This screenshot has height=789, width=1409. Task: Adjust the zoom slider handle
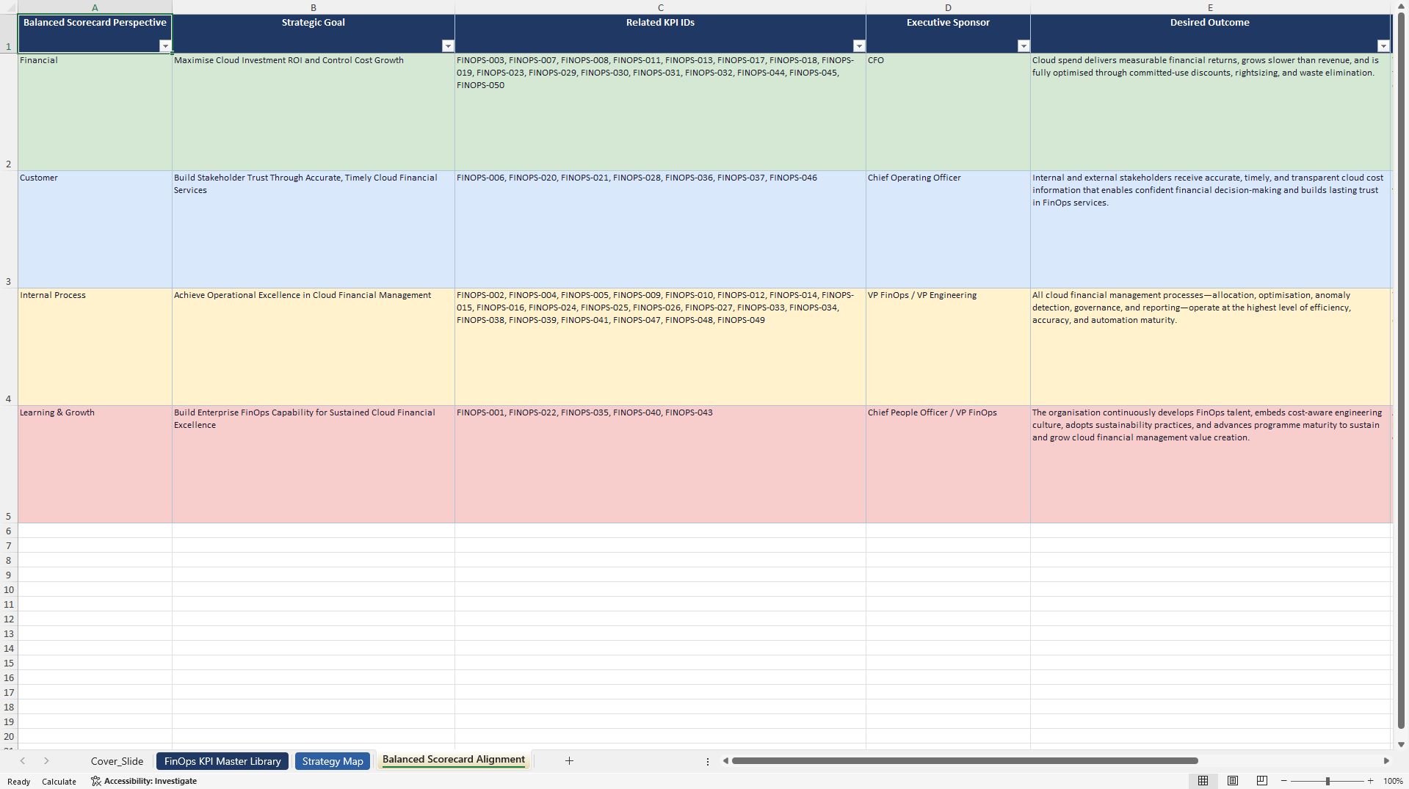[x=1327, y=781]
